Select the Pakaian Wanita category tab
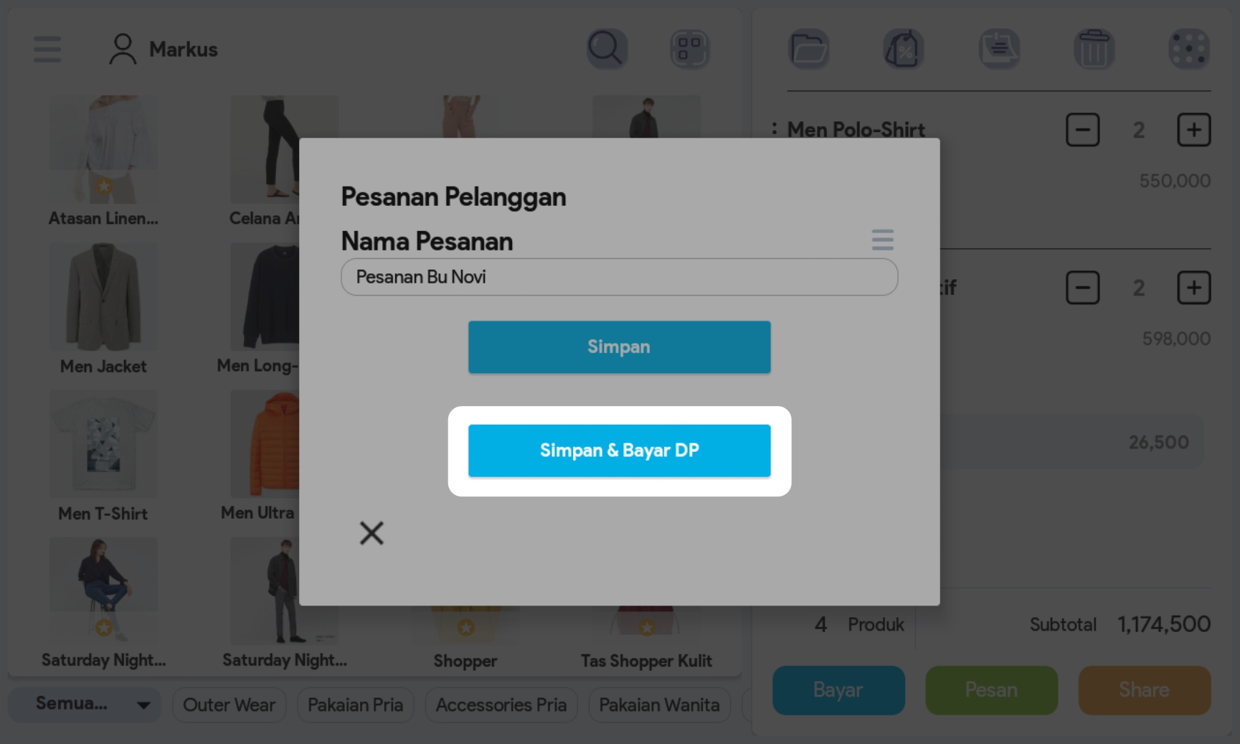The width and height of the screenshot is (1240, 744). click(x=659, y=705)
